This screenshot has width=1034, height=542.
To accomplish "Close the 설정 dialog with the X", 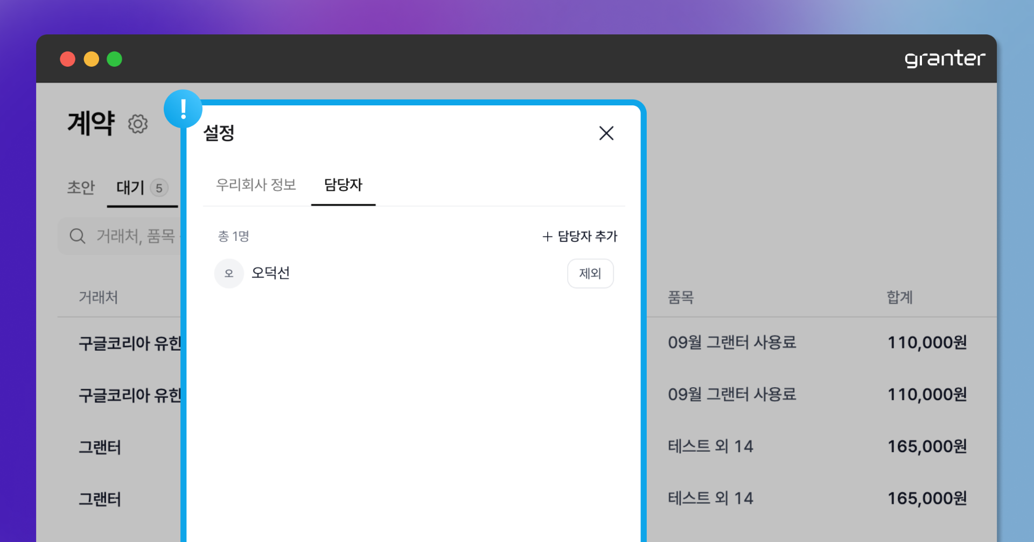I will pos(606,133).
